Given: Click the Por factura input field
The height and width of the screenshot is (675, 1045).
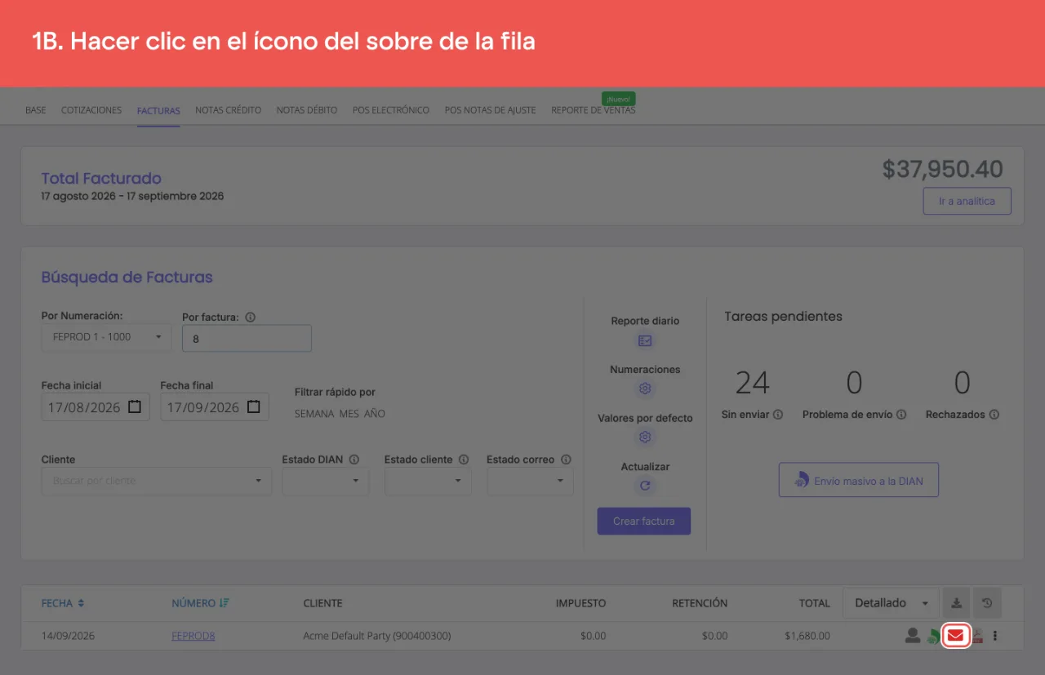Looking at the screenshot, I should pos(247,338).
